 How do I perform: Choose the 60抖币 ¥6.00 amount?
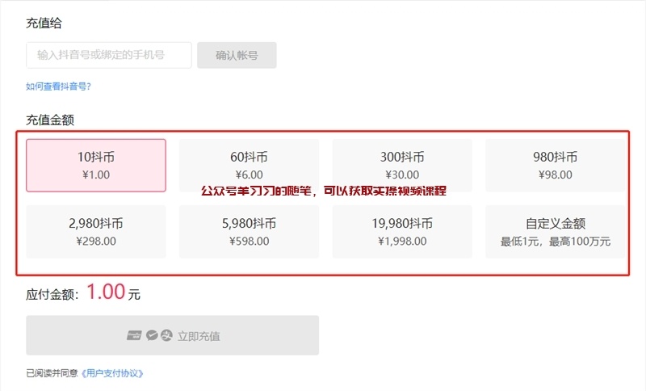[x=249, y=165]
